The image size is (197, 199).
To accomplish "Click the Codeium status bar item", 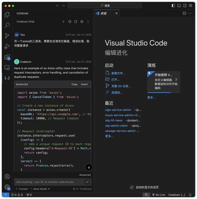I will [177, 195].
